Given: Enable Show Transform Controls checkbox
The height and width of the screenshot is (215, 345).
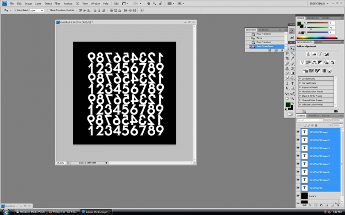Looking at the screenshot, I should point(49,10).
